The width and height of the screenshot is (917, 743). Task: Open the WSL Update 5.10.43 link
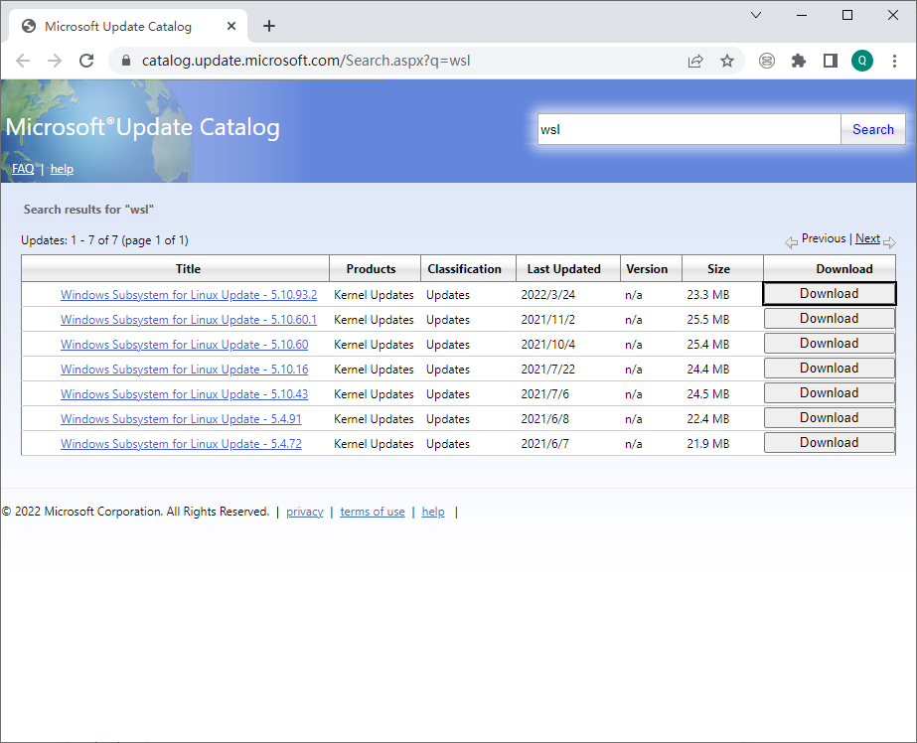(184, 394)
